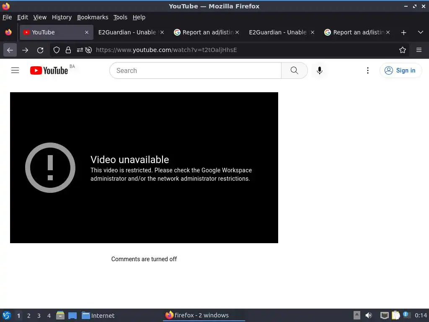Switch to first Report an ad/listing tab
The image size is (429, 322).
[204, 32]
